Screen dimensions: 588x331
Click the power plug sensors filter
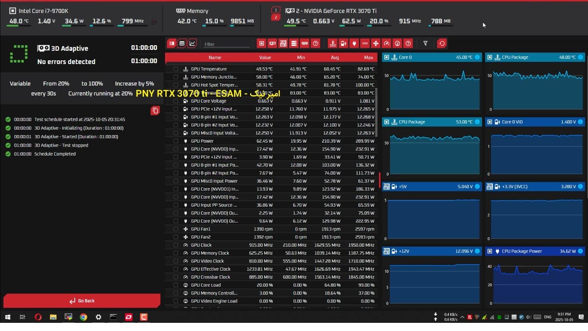pyautogui.click(x=354, y=44)
